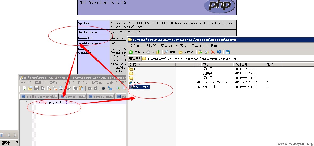
Task: Select the folder named 1
Action: (132, 69)
